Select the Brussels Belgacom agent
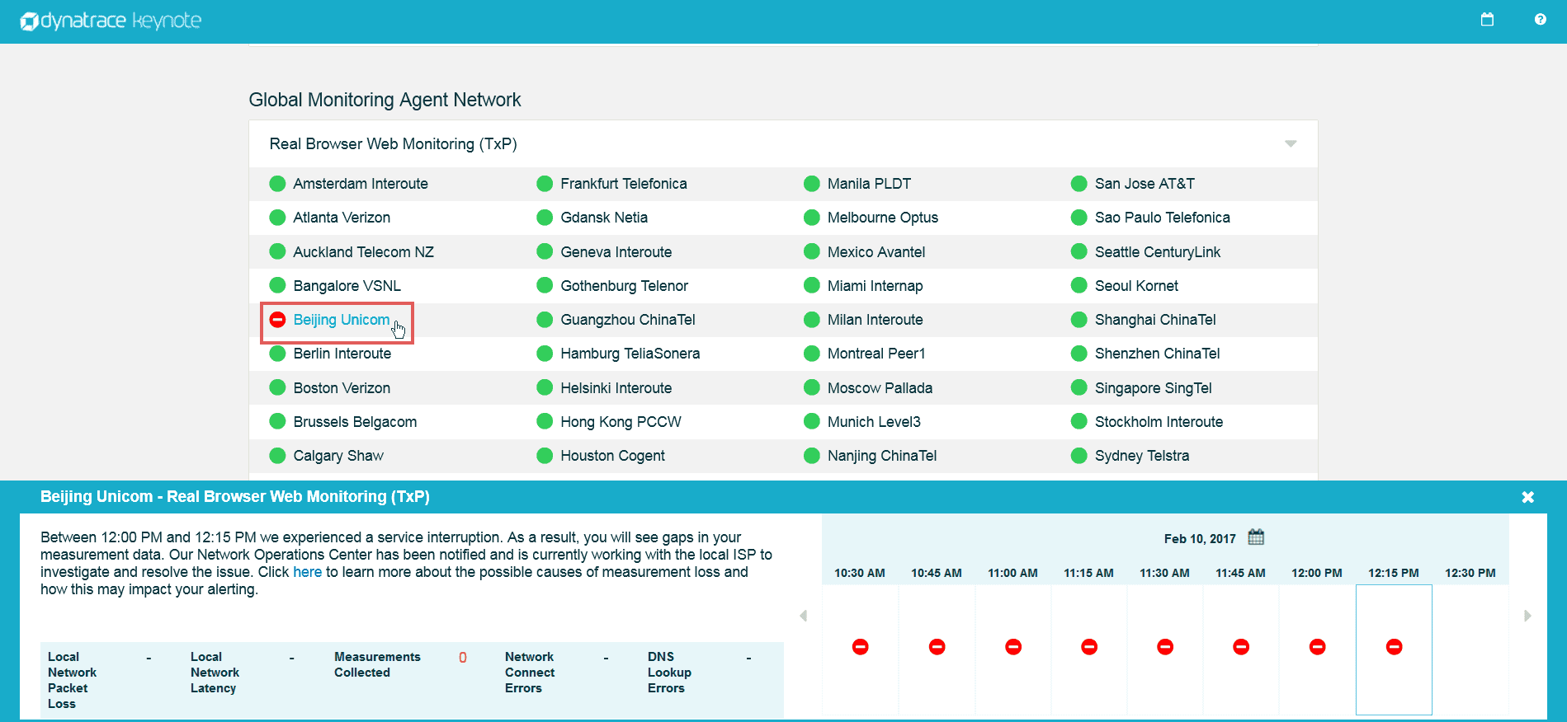This screenshot has width=1567, height=722. [x=355, y=422]
